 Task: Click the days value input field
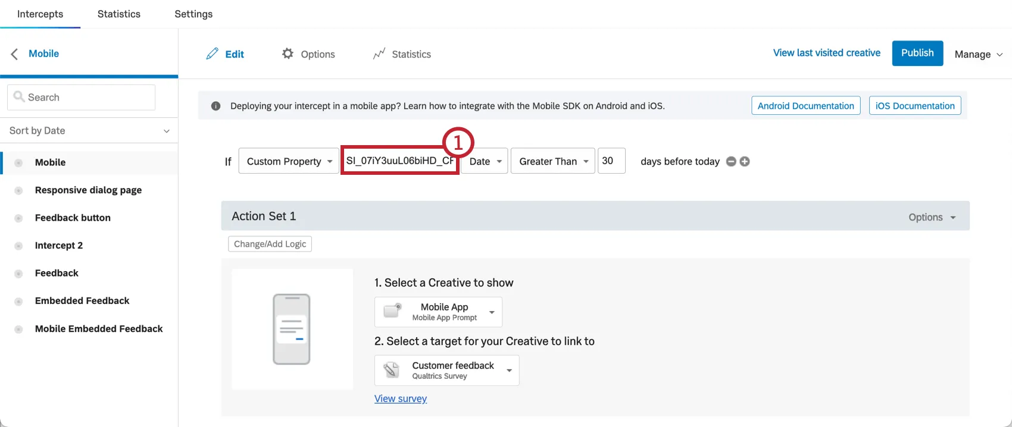(611, 161)
